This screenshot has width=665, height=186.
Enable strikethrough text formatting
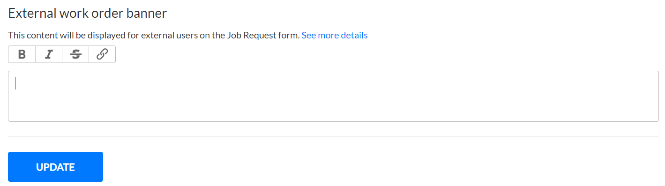75,54
